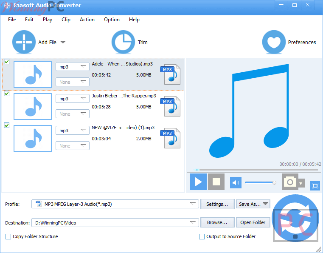Maximize the Faasoft Audio Converter window
This screenshot has height=253, width=323.
click(x=295, y=5)
